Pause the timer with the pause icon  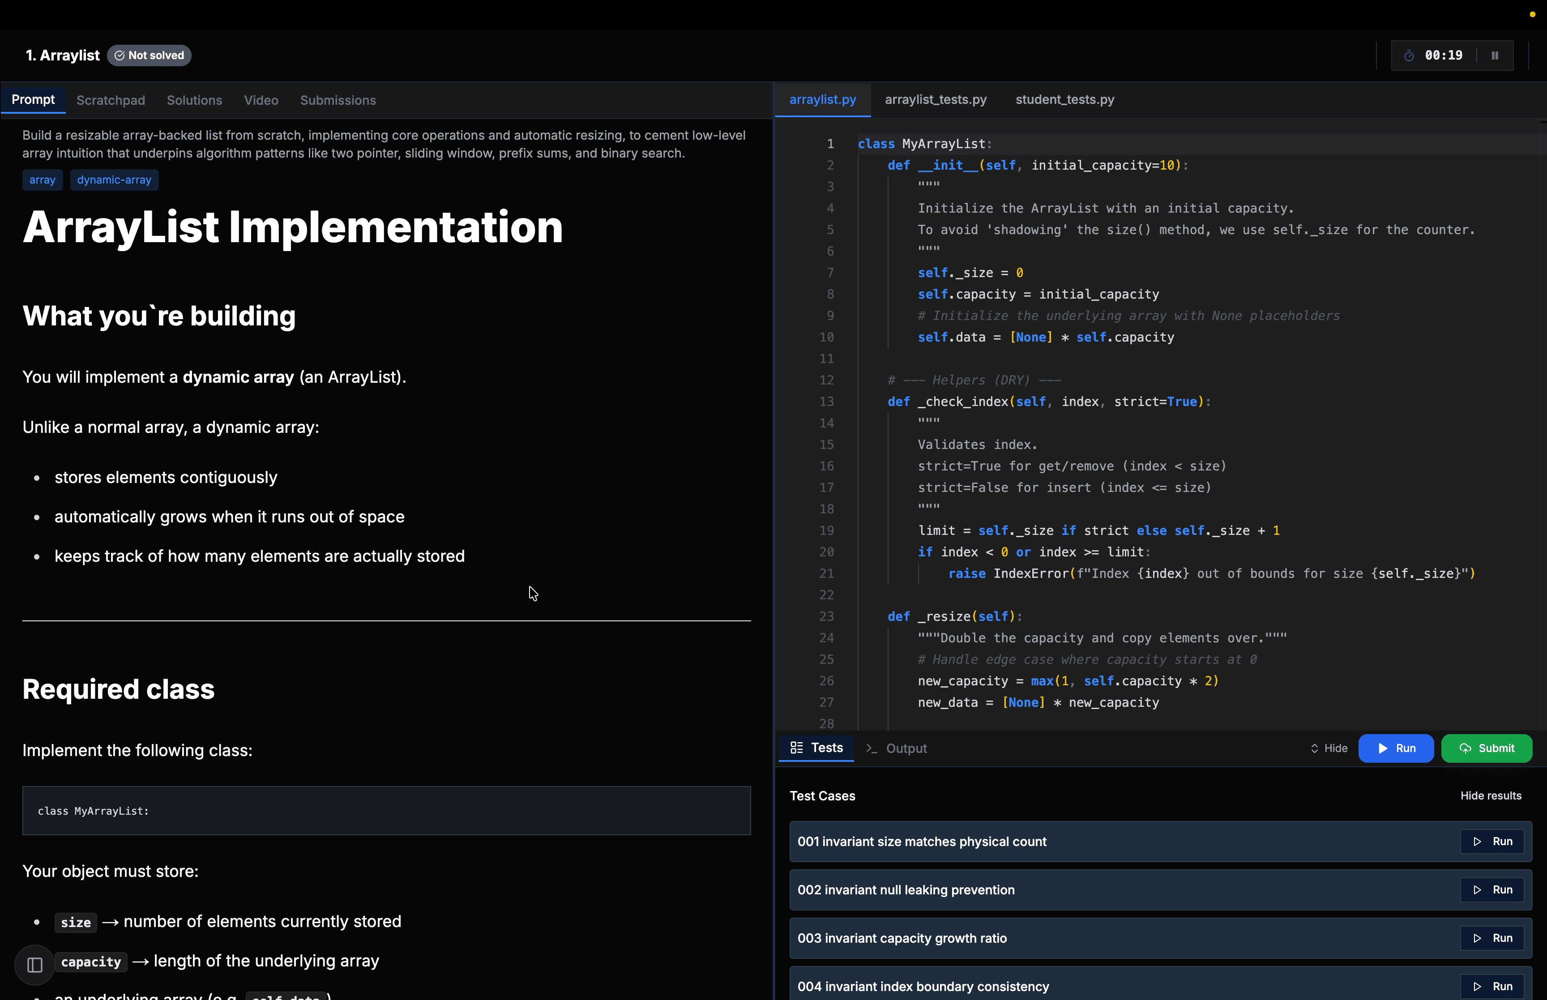[1495, 55]
